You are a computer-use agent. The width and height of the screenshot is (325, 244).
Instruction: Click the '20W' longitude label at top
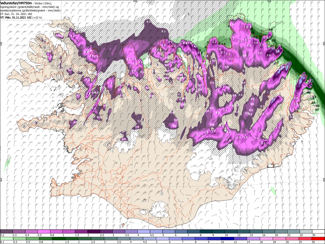pyautogui.click(x=135, y=1)
